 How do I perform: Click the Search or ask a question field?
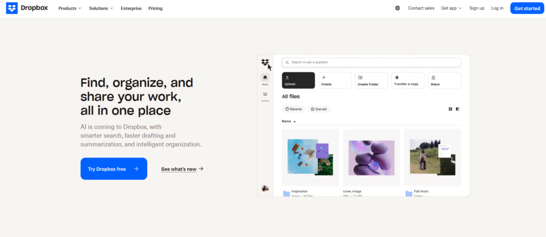[371, 62]
